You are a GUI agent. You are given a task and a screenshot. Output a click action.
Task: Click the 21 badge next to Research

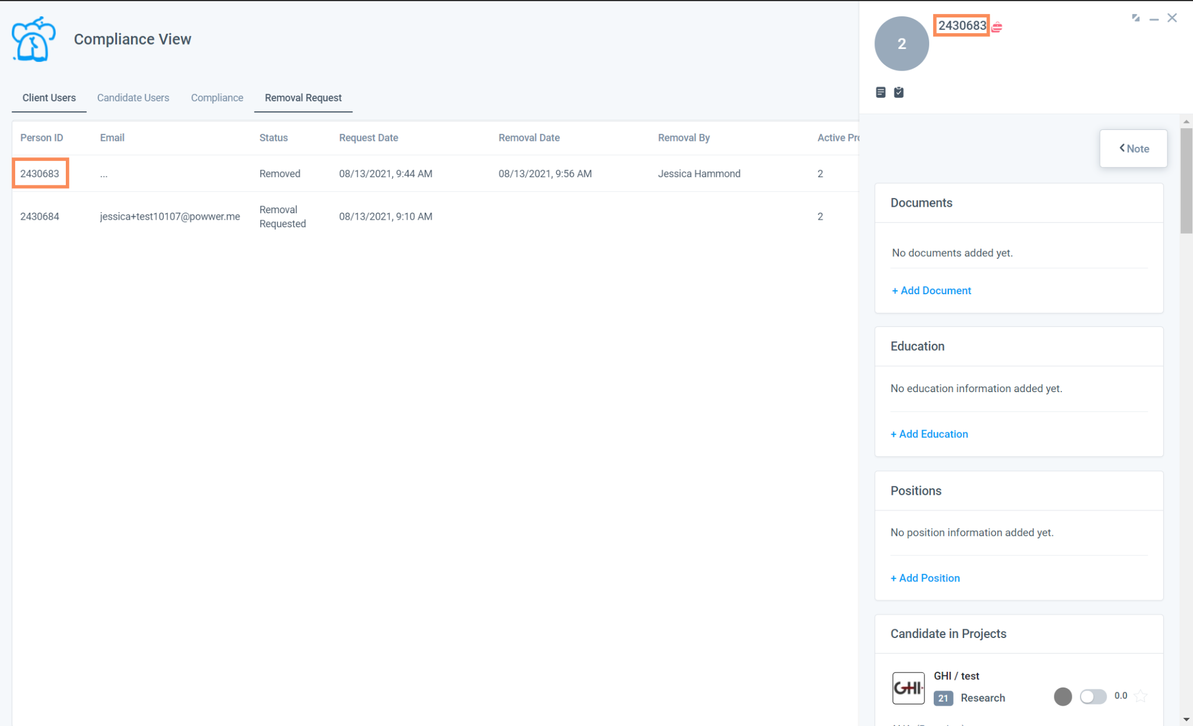[x=943, y=698]
